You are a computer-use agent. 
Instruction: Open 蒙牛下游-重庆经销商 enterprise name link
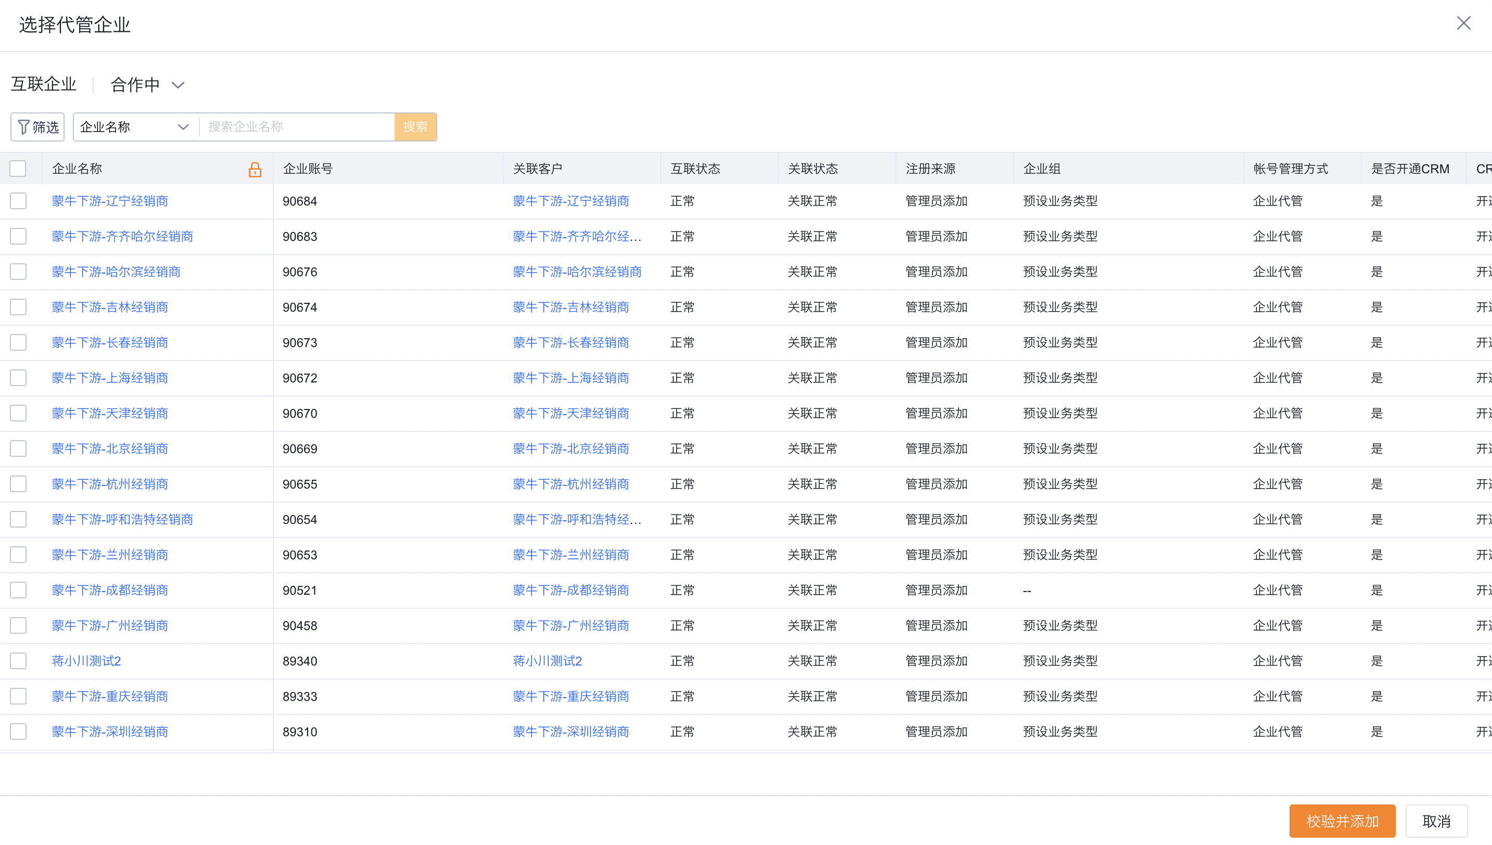[110, 696]
